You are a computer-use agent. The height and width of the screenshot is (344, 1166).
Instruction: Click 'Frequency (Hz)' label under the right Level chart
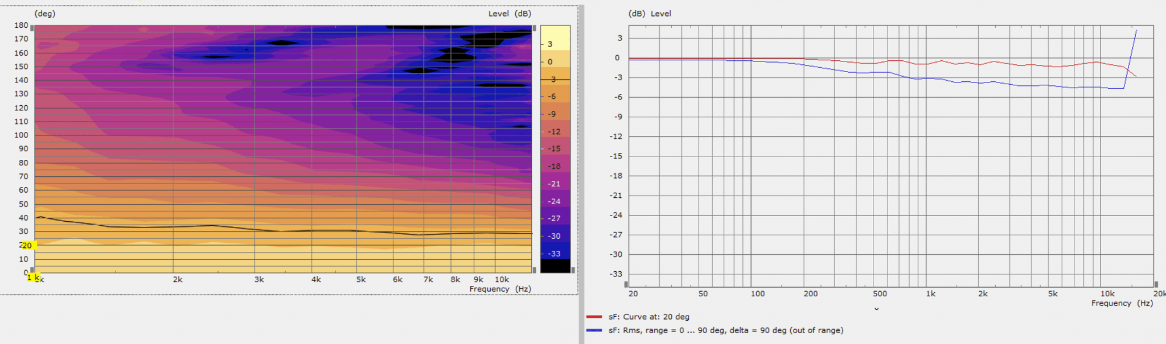1122,303
